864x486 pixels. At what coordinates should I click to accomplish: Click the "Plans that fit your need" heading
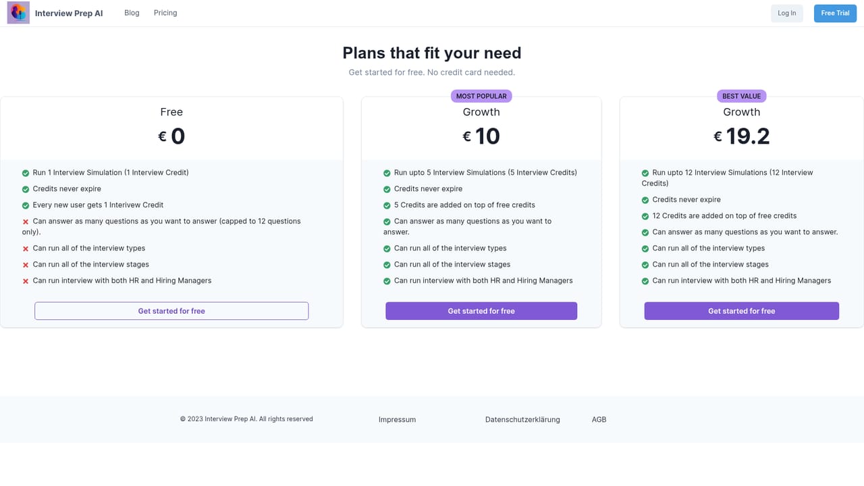(432, 53)
